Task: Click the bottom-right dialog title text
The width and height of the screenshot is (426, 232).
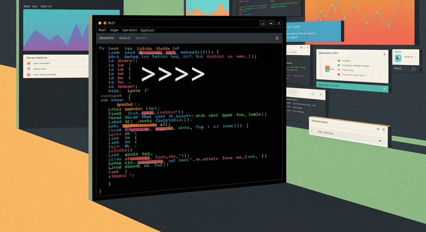Action: click(x=319, y=122)
